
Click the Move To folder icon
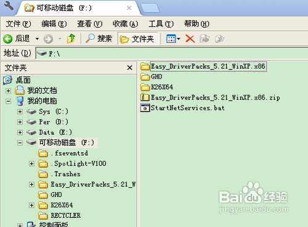205,39
